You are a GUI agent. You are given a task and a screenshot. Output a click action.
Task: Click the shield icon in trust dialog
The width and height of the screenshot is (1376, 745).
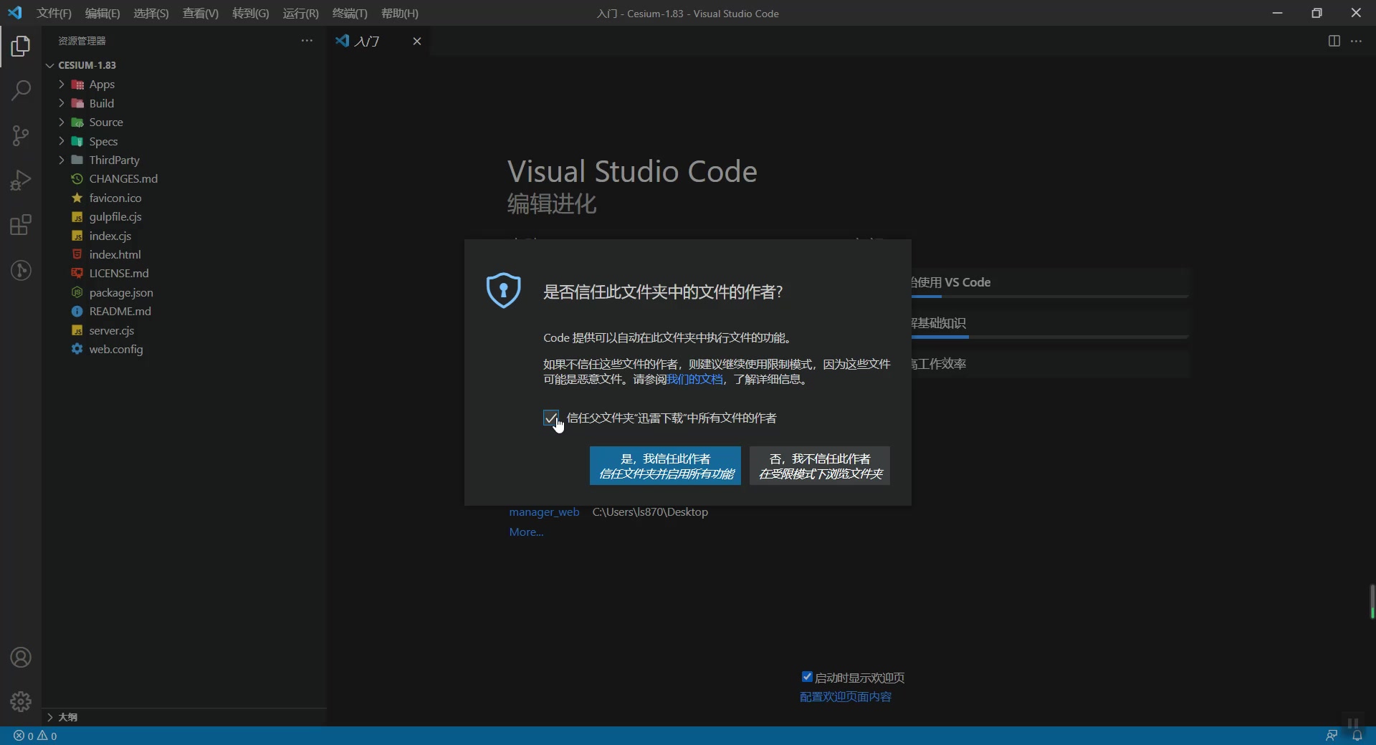tap(503, 290)
